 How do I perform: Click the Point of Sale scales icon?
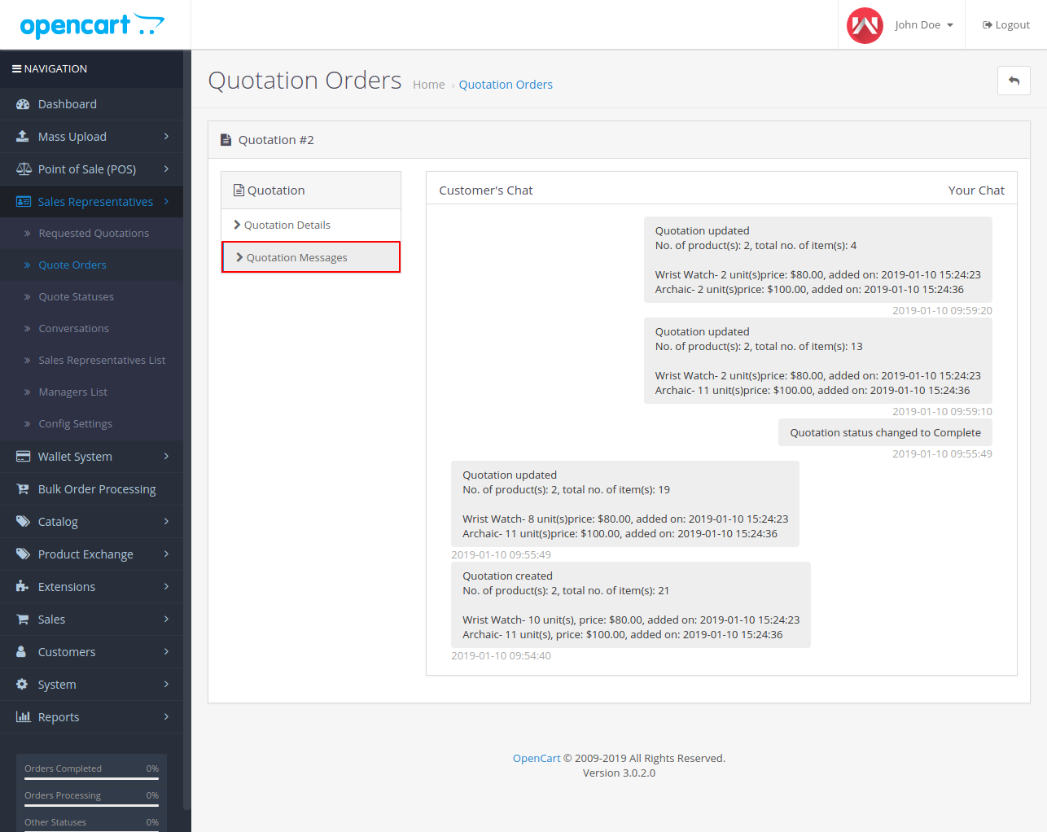click(24, 169)
